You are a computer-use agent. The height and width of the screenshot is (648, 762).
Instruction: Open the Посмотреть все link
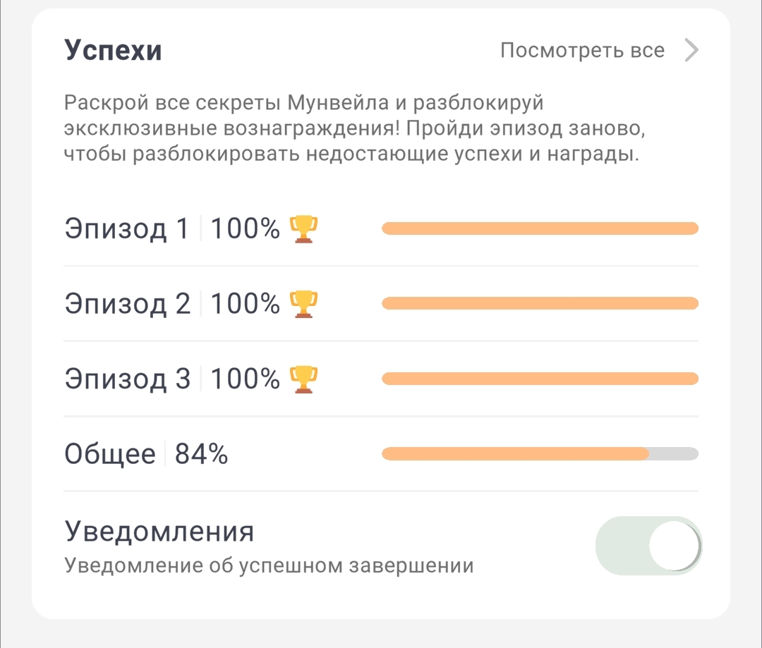pyautogui.click(x=582, y=50)
